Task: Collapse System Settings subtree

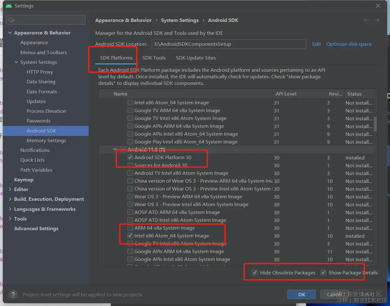Action: (x=16, y=62)
